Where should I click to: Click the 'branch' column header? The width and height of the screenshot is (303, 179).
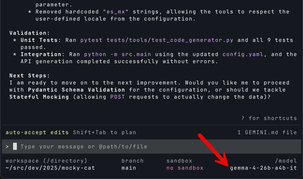(x=133, y=161)
